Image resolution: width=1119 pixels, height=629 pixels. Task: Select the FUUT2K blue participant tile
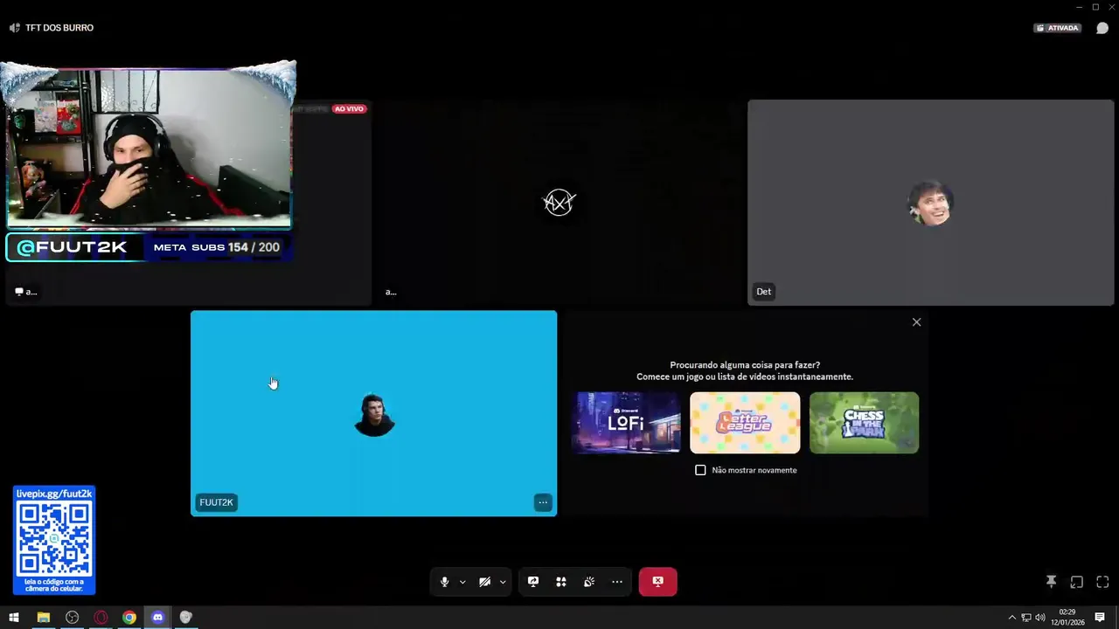click(x=373, y=413)
